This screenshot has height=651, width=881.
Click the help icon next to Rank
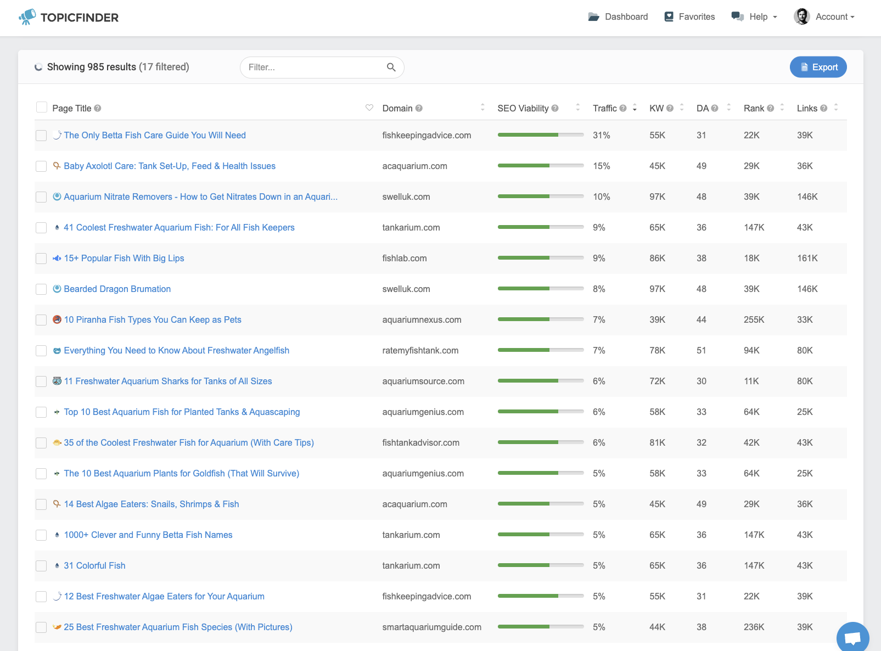(x=771, y=108)
